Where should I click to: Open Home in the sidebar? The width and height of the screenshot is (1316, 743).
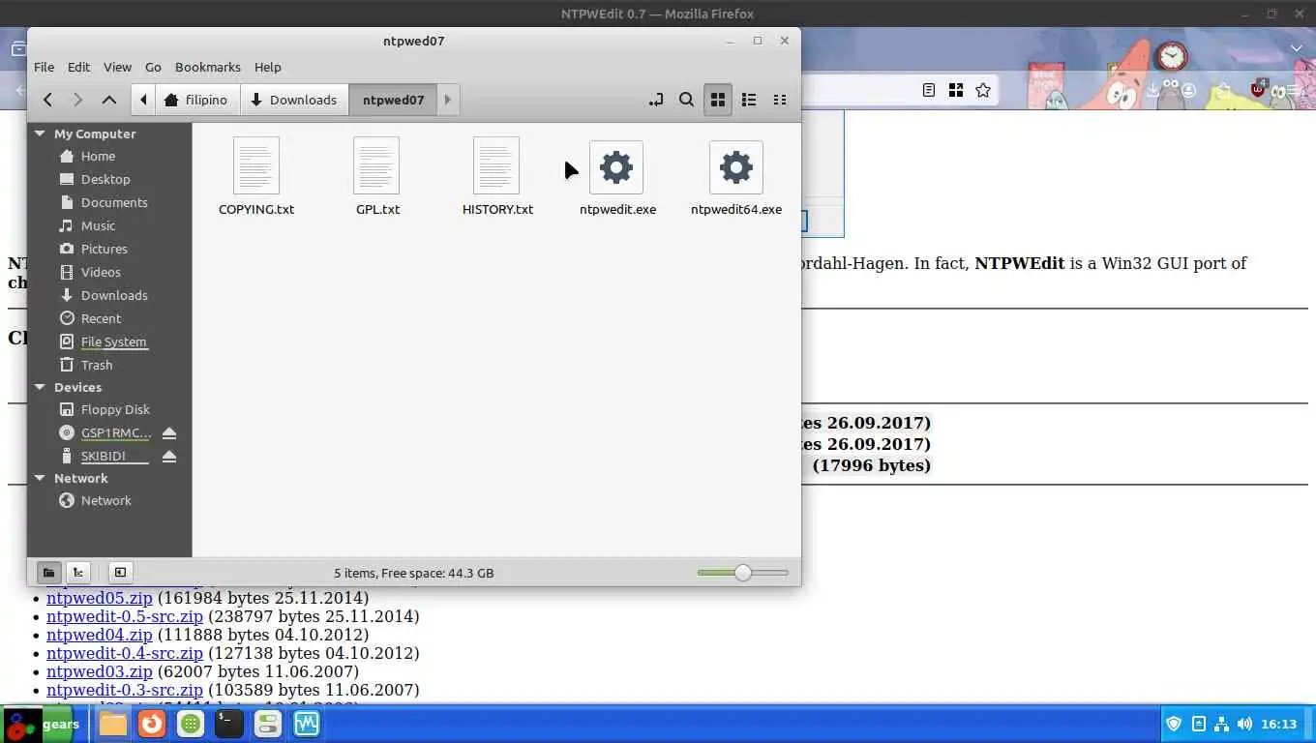tap(98, 156)
